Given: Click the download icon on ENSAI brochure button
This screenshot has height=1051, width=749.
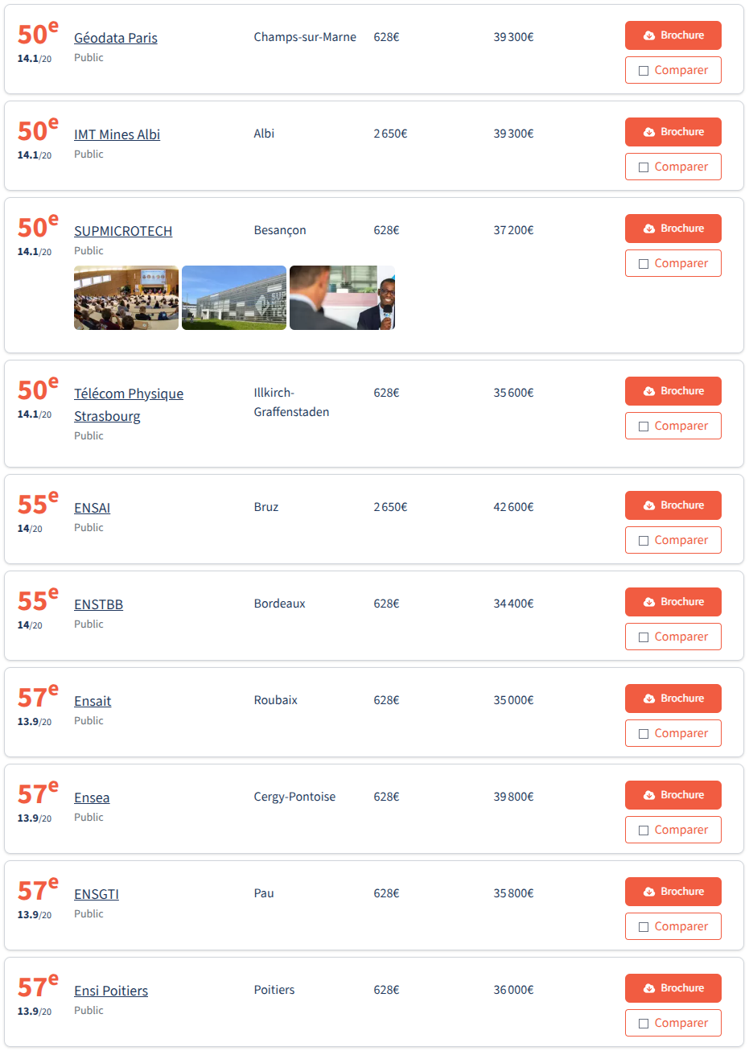Looking at the screenshot, I should (x=649, y=505).
